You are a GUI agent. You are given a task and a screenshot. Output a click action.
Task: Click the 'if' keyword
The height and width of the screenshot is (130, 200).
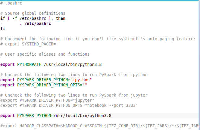tap(3, 18)
